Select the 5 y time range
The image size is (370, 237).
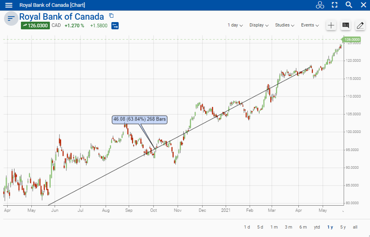pos(343,227)
